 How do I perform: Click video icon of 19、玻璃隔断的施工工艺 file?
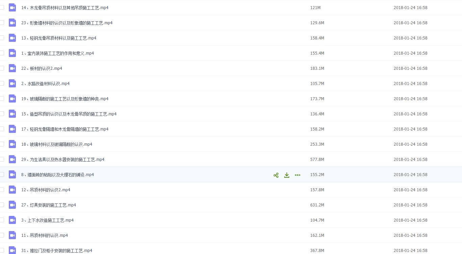(13, 98)
